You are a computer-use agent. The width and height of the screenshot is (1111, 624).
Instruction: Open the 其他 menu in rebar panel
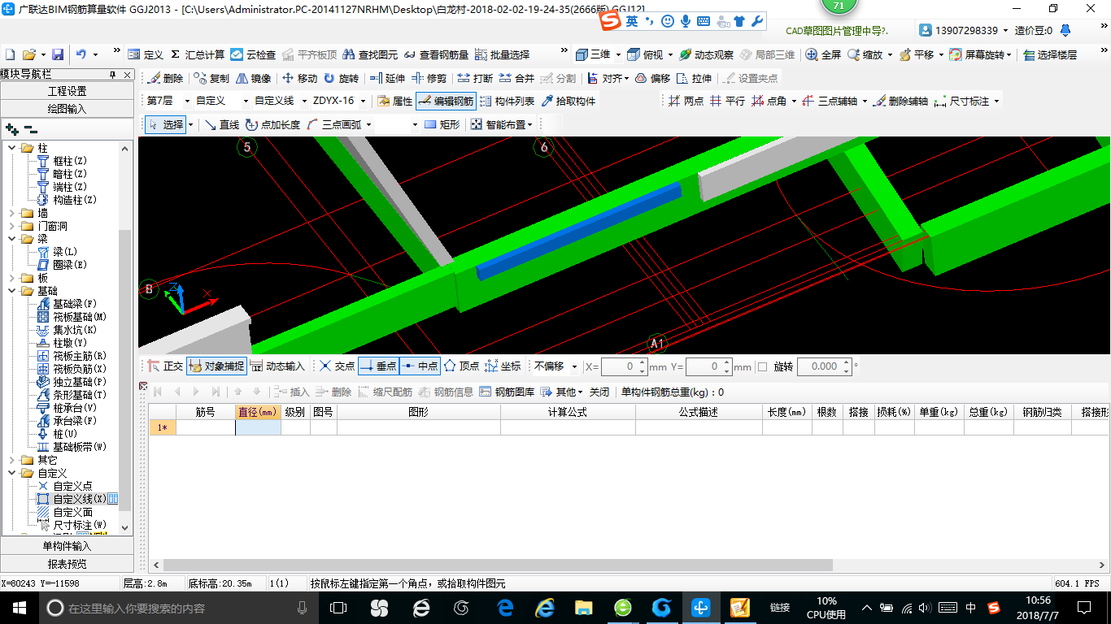tap(562, 392)
